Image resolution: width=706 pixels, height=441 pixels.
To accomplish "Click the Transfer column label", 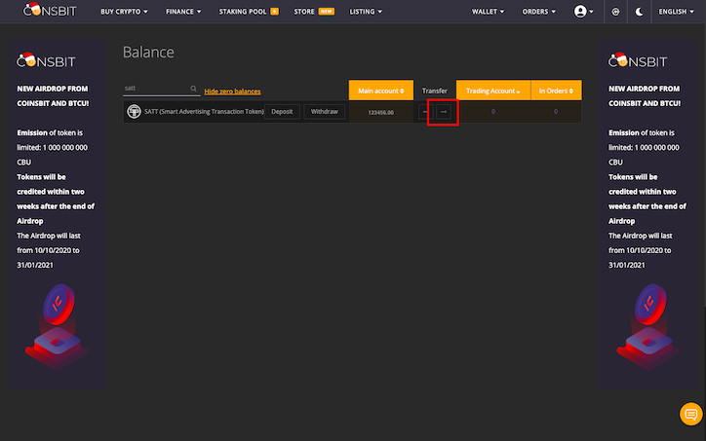I will [x=435, y=91].
